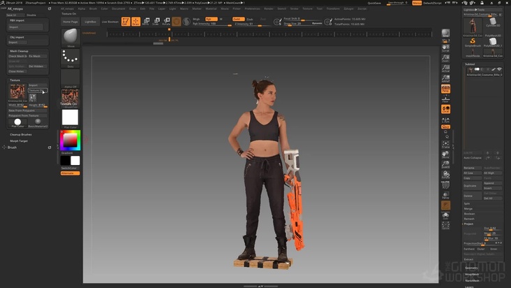Open the Home Page button
Viewport: 511px width, 288px height.
click(70, 22)
